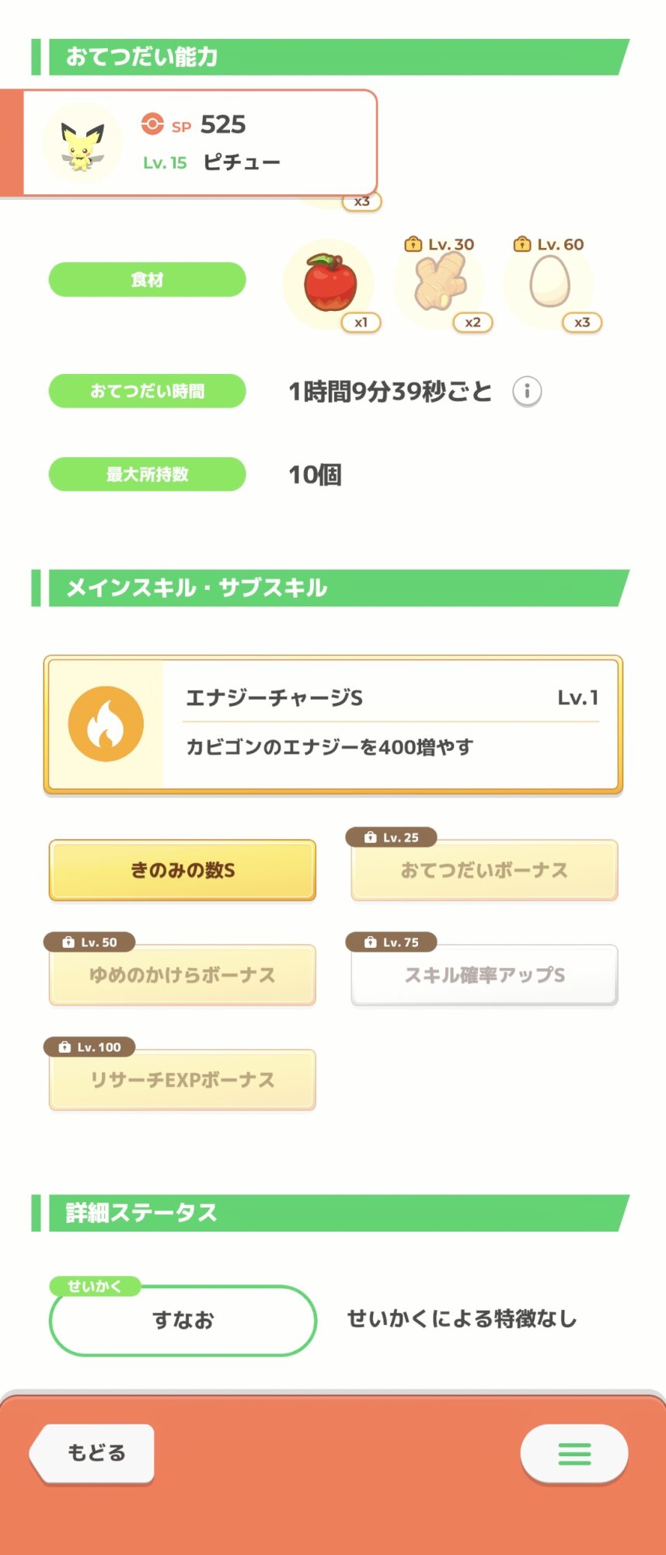Select the きのみの数S sub skill
This screenshot has height=1555, width=666.
[x=183, y=870]
